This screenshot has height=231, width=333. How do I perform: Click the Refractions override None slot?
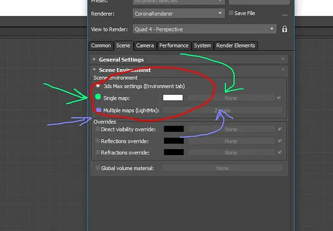point(231,152)
